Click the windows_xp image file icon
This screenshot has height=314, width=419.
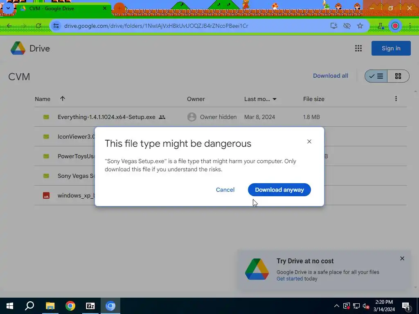46,195
